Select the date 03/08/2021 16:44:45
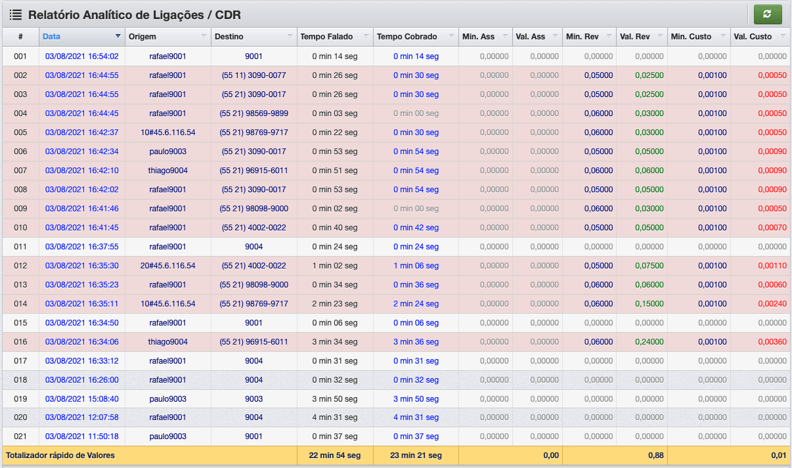The image size is (792, 468). coord(82,114)
